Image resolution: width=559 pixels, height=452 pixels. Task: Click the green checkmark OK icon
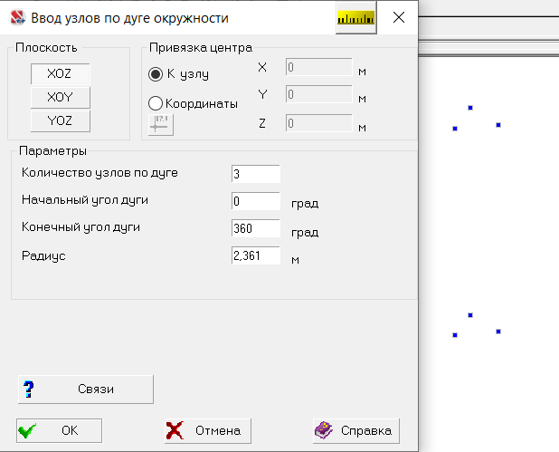point(27,430)
